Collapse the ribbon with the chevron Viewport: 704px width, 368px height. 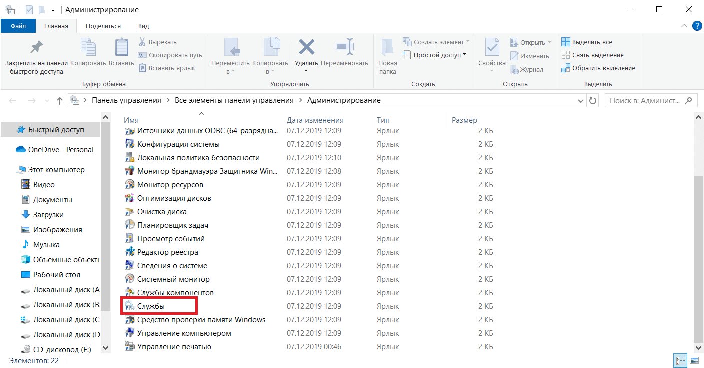point(684,25)
